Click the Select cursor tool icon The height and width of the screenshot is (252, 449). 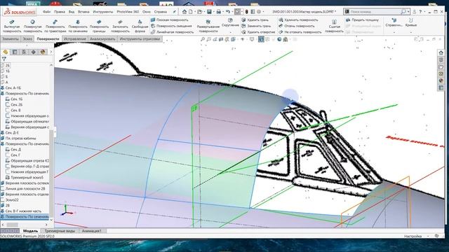[x=237, y=12]
